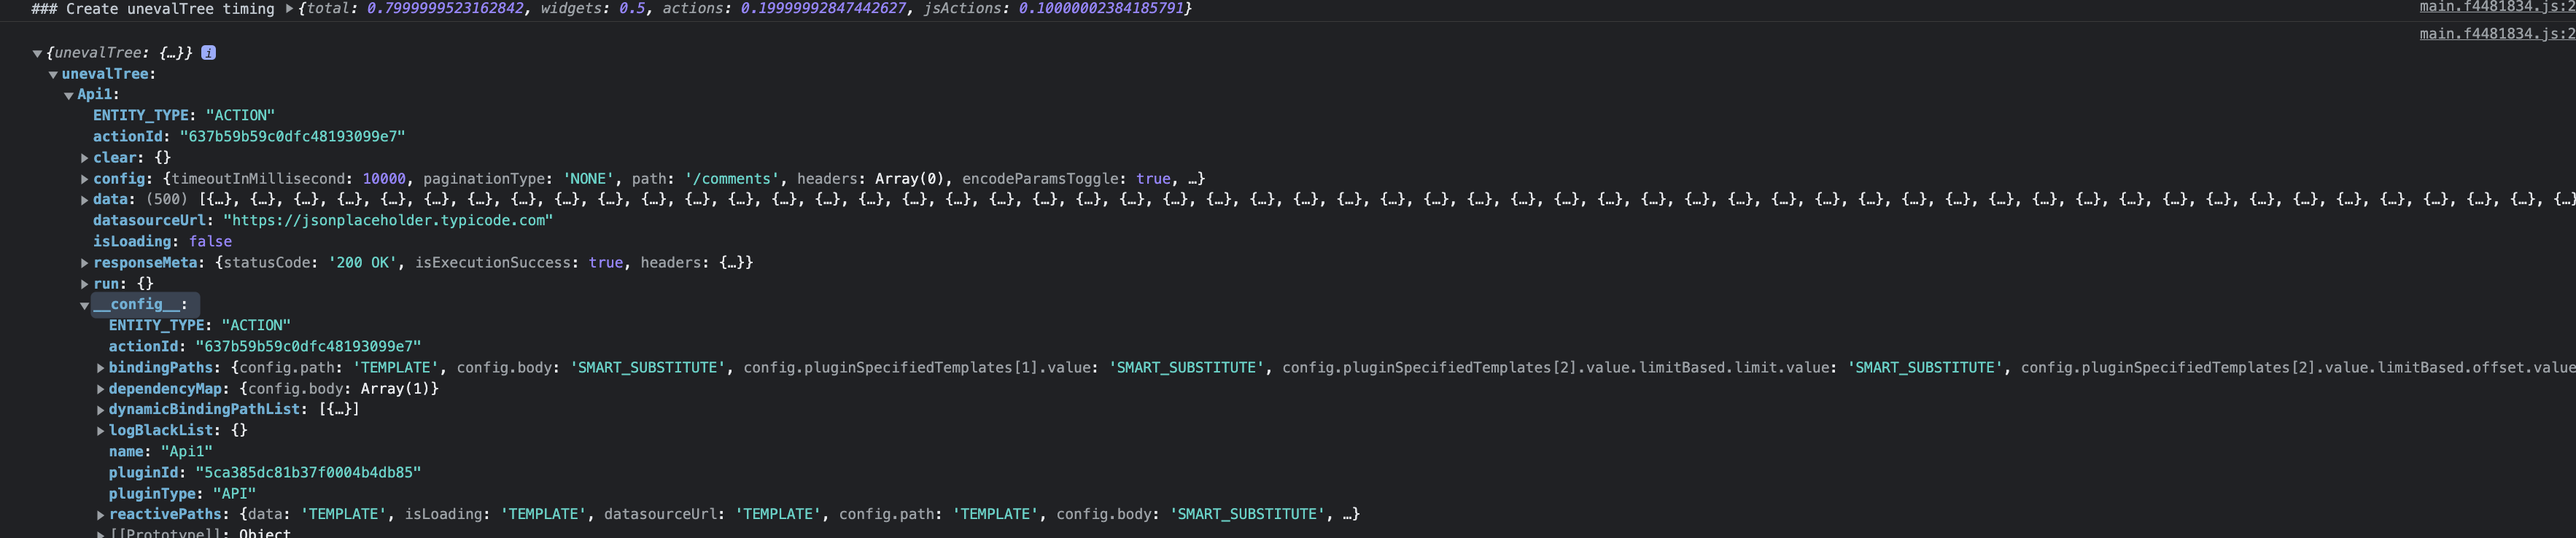Click the 'isLoading: false' row
The image size is (2576, 538).
tap(162, 242)
